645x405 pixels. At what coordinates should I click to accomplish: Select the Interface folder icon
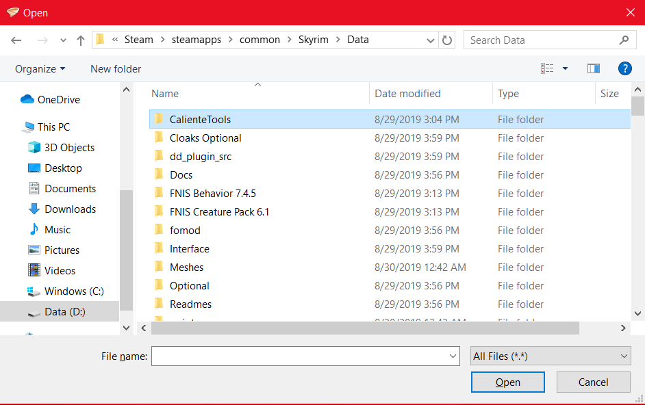pos(159,249)
